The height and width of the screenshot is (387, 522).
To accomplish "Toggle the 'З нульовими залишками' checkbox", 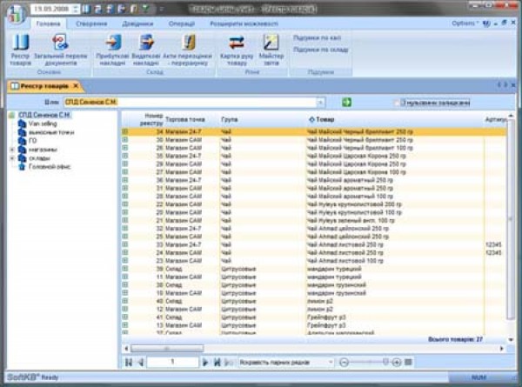I will pyautogui.click(x=398, y=103).
